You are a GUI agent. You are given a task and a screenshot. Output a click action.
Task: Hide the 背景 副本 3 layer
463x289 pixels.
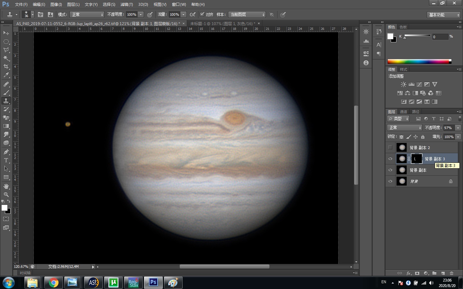[x=390, y=159]
